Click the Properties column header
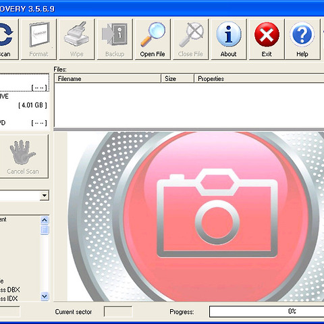 click(x=259, y=78)
